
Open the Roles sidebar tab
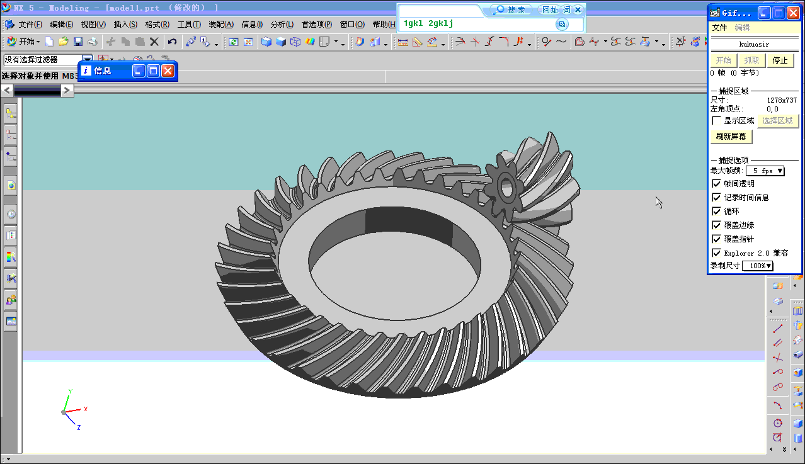(x=11, y=300)
